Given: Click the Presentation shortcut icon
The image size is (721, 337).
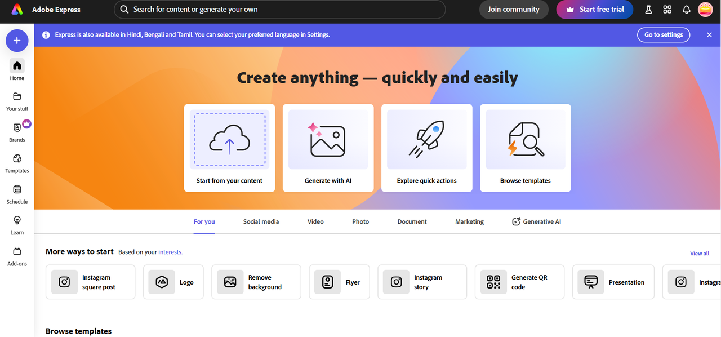Looking at the screenshot, I should pos(591,282).
